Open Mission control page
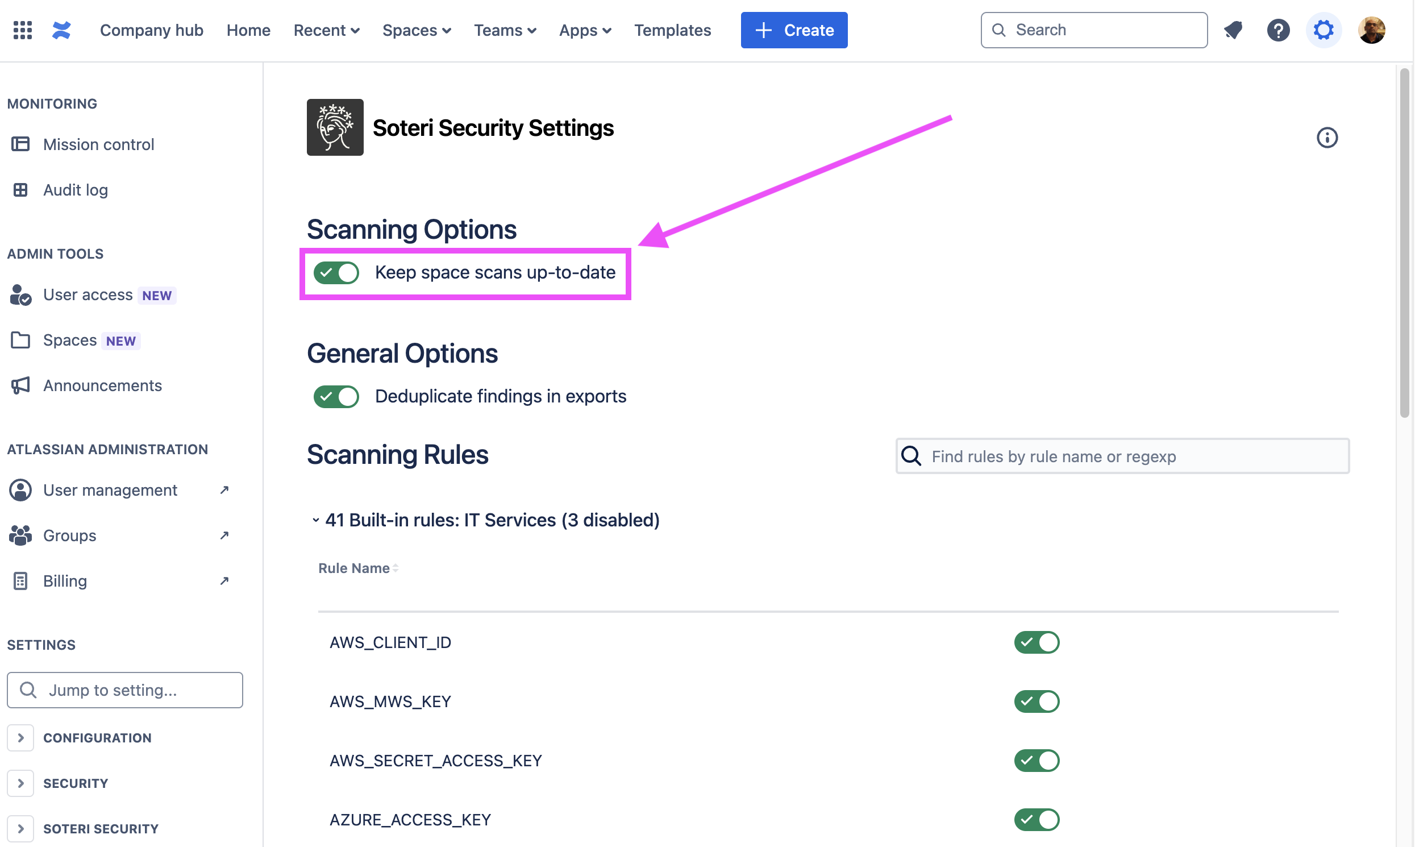Viewport: 1415px width, 847px height. point(99,144)
